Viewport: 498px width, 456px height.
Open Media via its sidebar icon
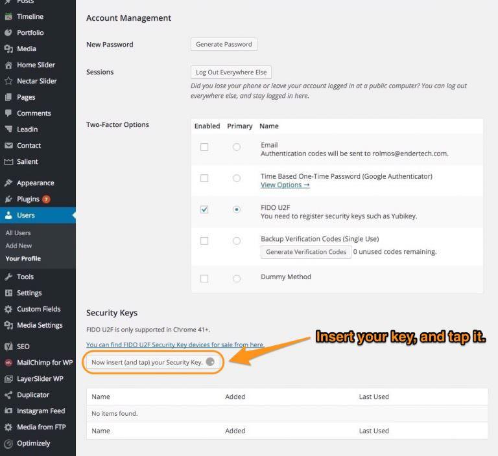pyautogui.click(x=8, y=49)
